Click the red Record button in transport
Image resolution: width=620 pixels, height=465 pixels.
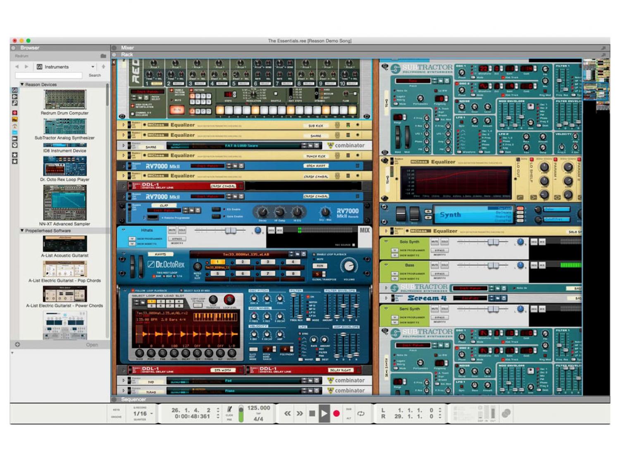[336, 413]
